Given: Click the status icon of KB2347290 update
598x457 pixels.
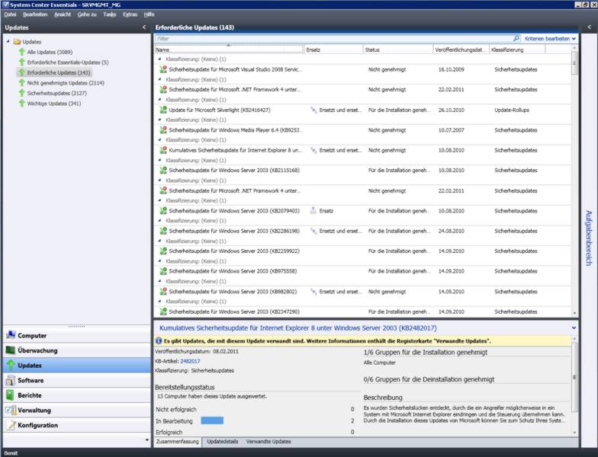Looking at the screenshot, I should [x=163, y=312].
